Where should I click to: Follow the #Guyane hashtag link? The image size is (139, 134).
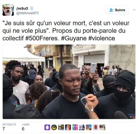coord(74,38)
